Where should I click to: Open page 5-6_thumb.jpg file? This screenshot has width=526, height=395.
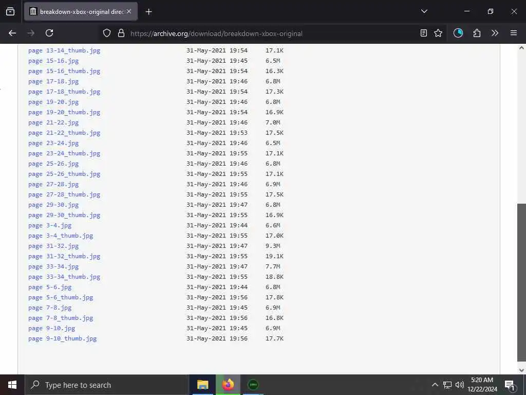61,298
